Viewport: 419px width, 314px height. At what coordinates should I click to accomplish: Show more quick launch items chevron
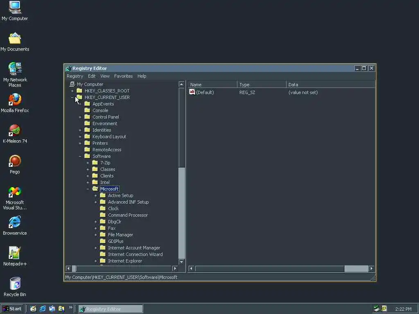71,307
